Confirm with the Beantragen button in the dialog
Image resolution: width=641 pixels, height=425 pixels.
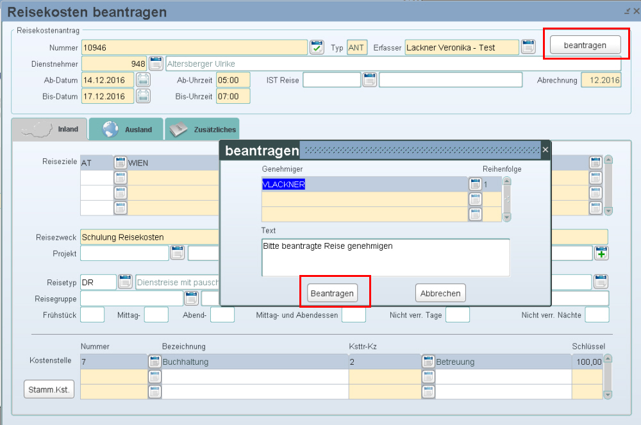[x=332, y=293]
